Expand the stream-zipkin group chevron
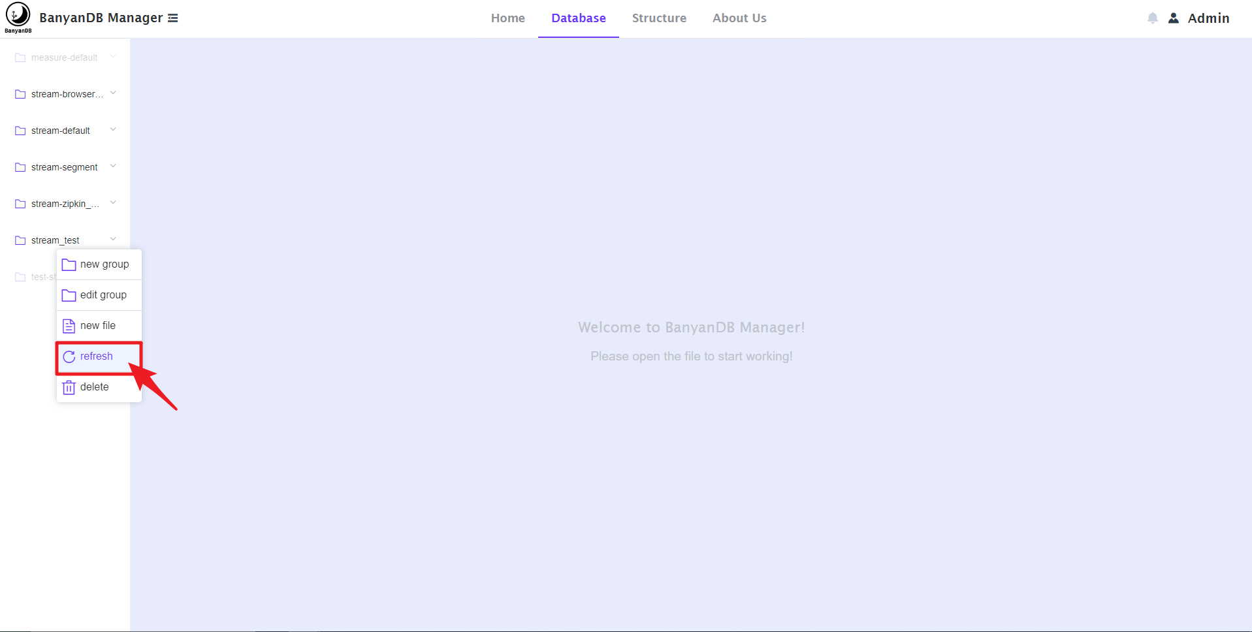 [x=113, y=203]
